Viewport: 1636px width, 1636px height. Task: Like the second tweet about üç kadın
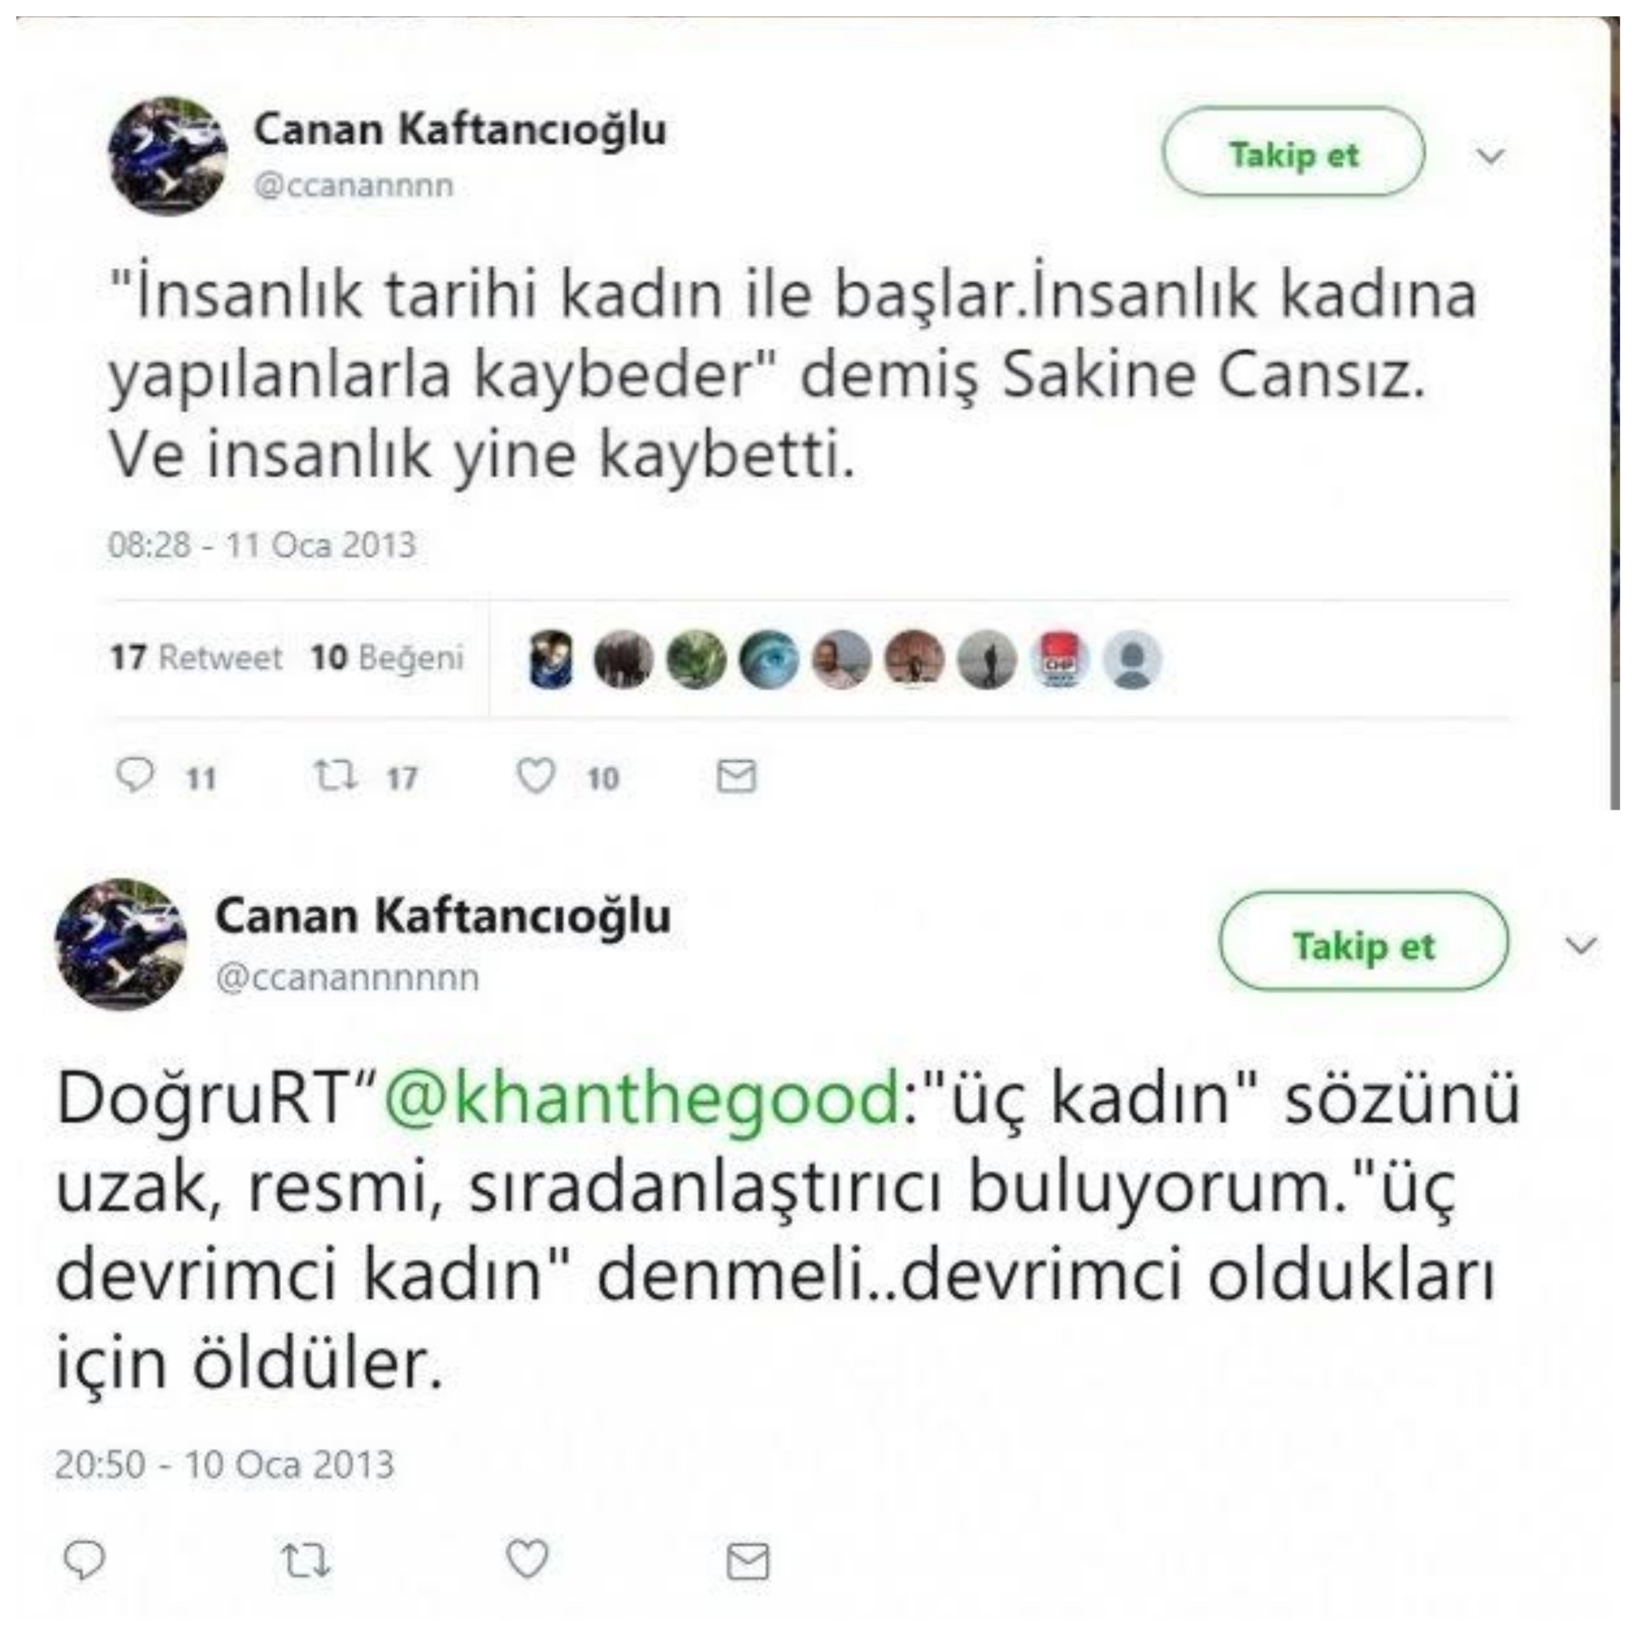pyautogui.click(x=527, y=1559)
